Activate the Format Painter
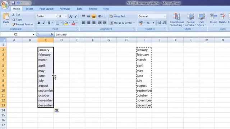Image resolution: width=230 pixels, height=129 pixels. point(22,24)
